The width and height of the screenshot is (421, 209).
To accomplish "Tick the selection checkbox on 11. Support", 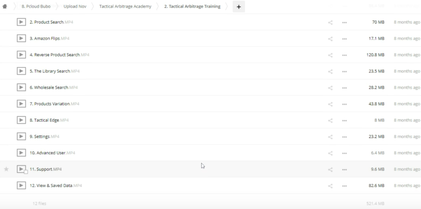I will (26, 172).
